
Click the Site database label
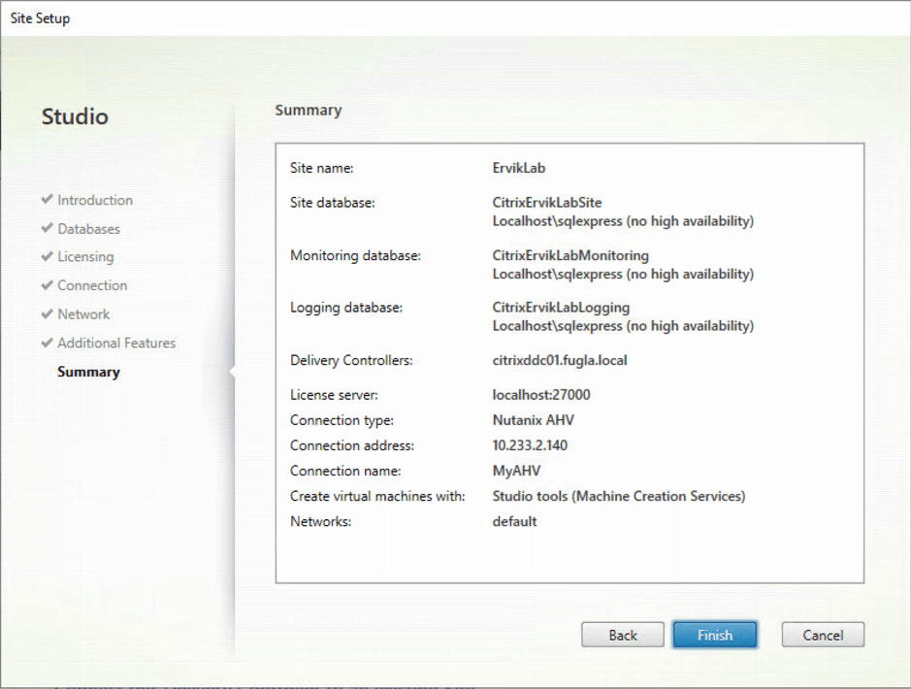(x=333, y=202)
